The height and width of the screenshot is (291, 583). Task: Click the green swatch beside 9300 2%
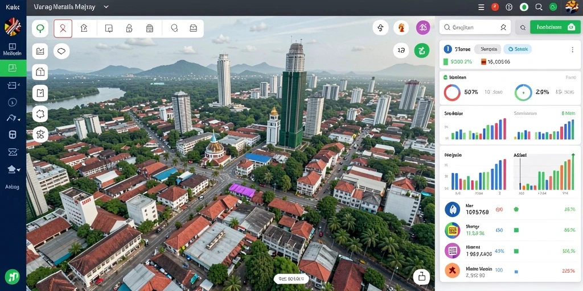point(446,62)
